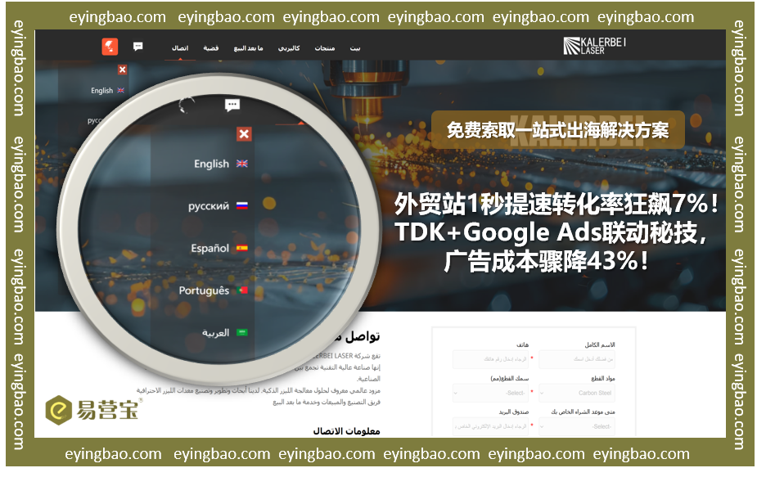Click the red X close button in the magnifier
757x477 pixels.
click(x=244, y=133)
